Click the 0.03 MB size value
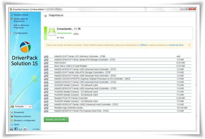Viewport: 205px width, 139px height. (181, 63)
